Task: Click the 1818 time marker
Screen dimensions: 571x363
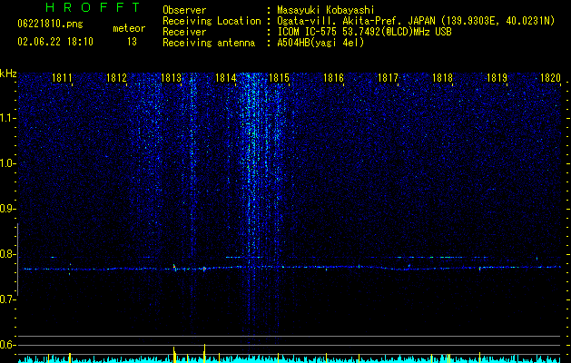Action: click(x=442, y=78)
